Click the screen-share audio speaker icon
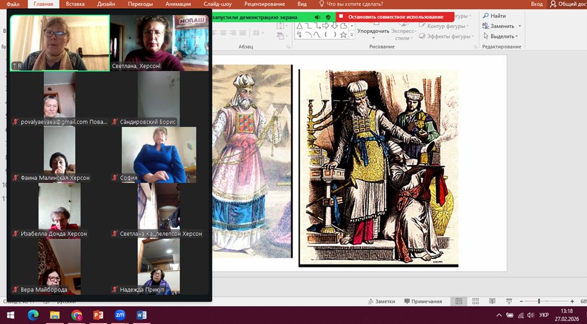Image resolution: width=587 pixels, height=324 pixels. pos(317,17)
